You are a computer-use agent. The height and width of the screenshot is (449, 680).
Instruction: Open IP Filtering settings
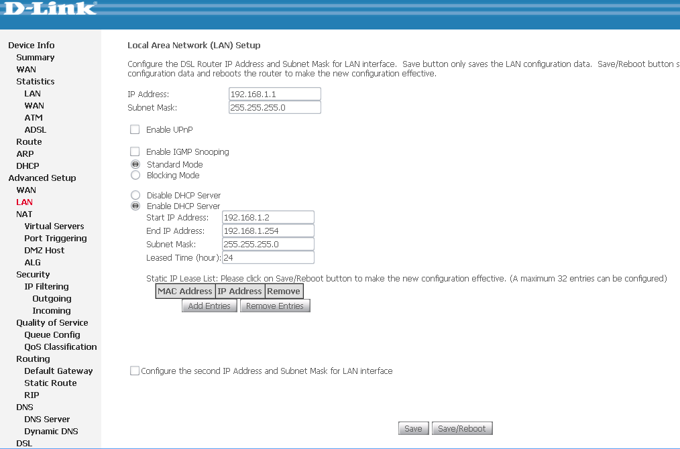46,286
